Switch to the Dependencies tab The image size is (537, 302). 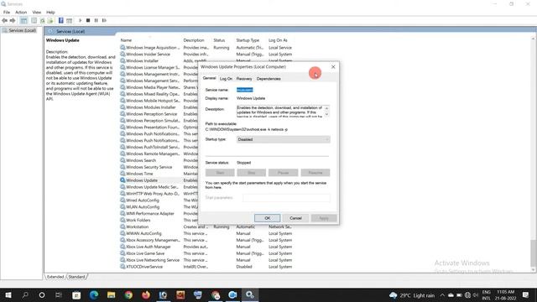(268, 79)
